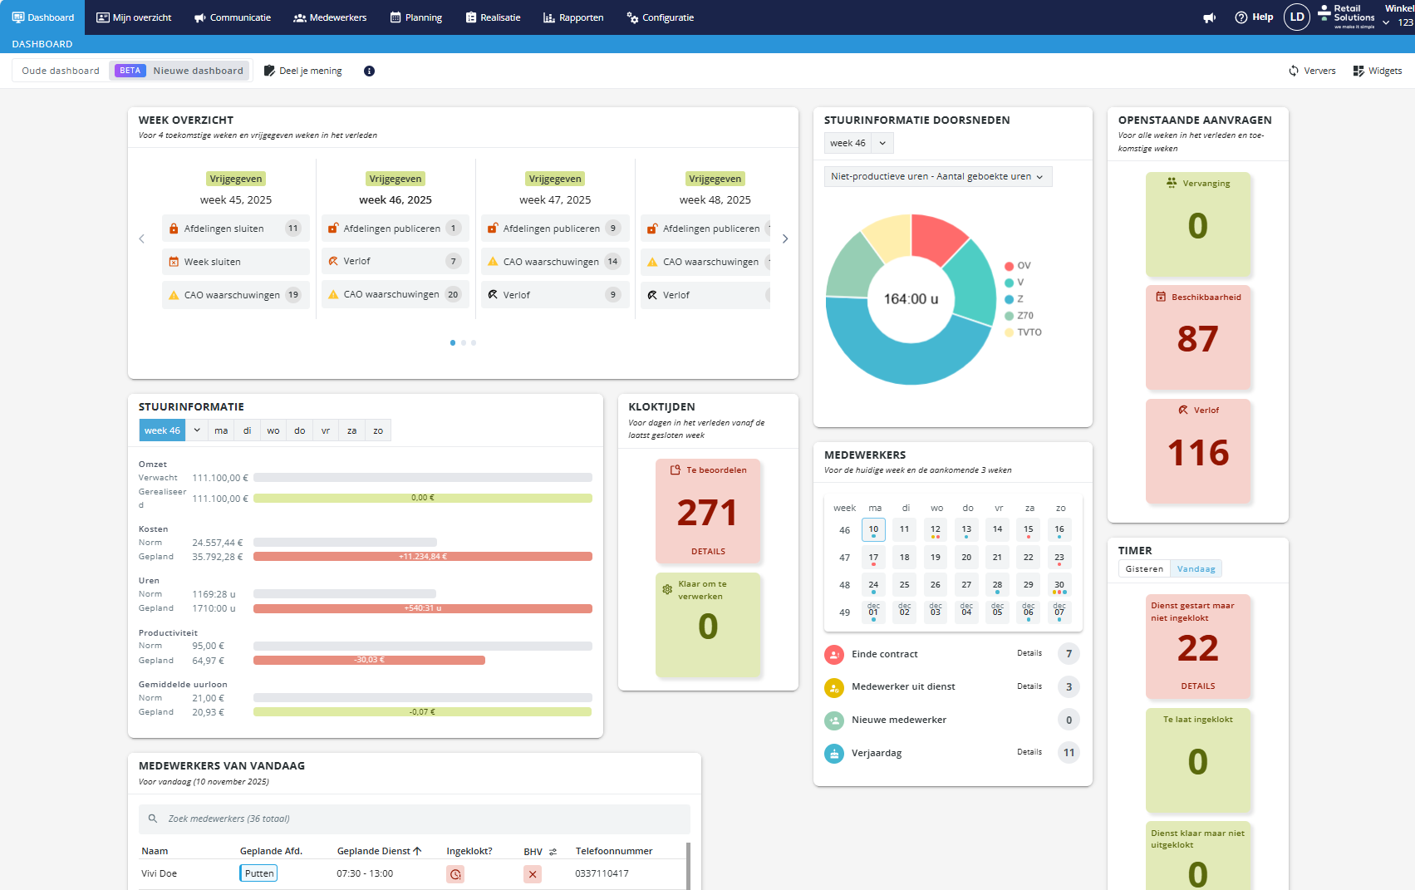This screenshot has height=890, width=1415.
Task: Click the Ververs refresh icon
Action: click(x=1294, y=71)
